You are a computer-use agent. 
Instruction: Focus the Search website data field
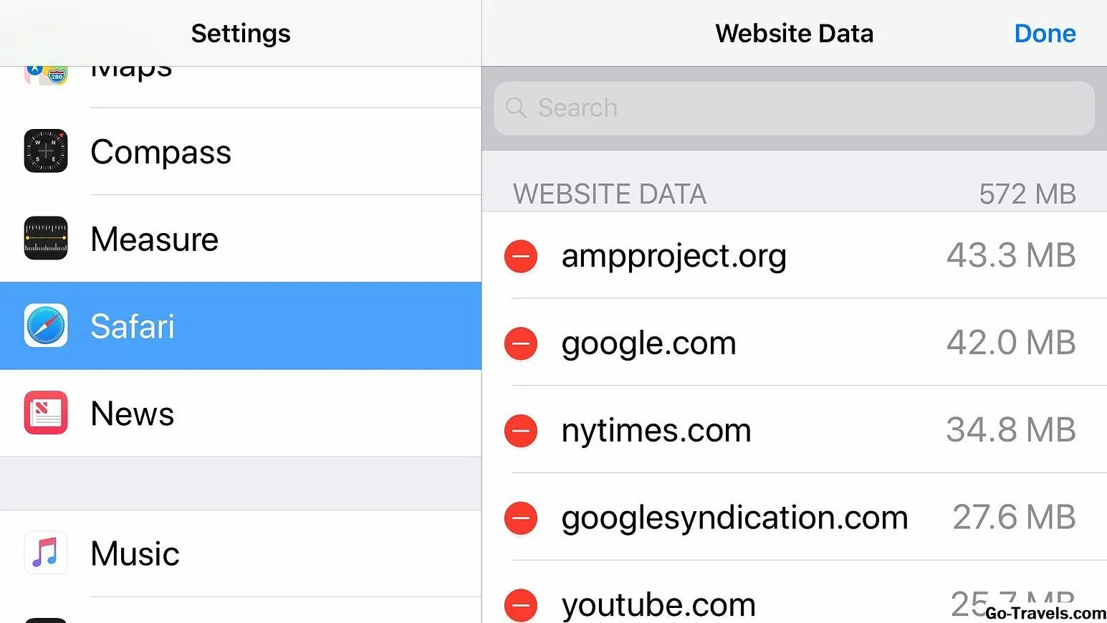coord(794,108)
